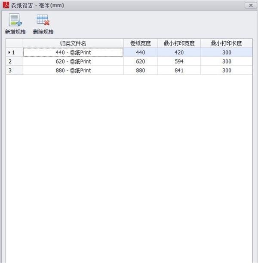Click the red PDF app icon in title bar
The height and width of the screenshot is (263, 258).
tap(6, 5)
